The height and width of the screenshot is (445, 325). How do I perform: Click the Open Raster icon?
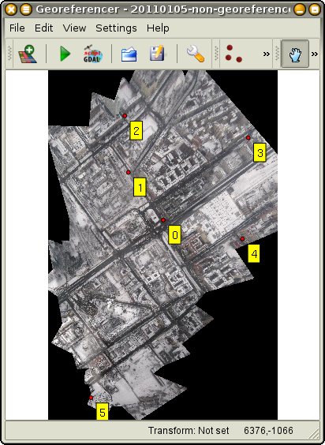pos(28,54)
